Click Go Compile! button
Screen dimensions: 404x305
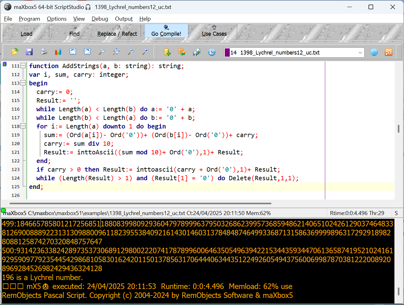click(x=166, y=31)
